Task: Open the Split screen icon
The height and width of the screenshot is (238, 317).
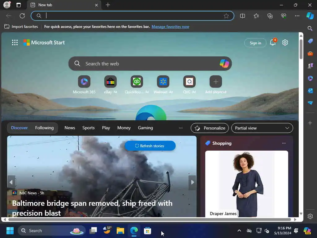Action: [242, 16]
